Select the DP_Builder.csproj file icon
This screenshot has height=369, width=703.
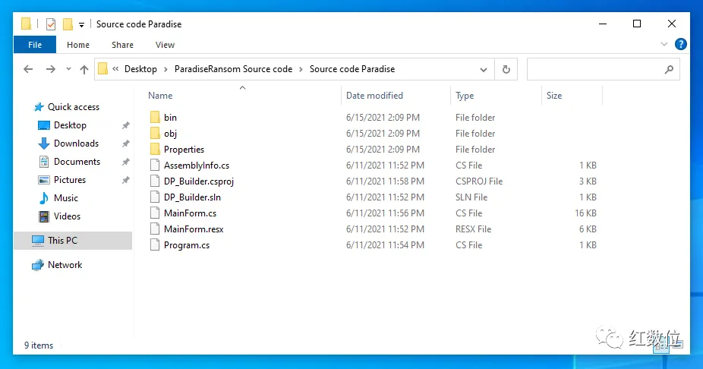click(x=155, y=181)
